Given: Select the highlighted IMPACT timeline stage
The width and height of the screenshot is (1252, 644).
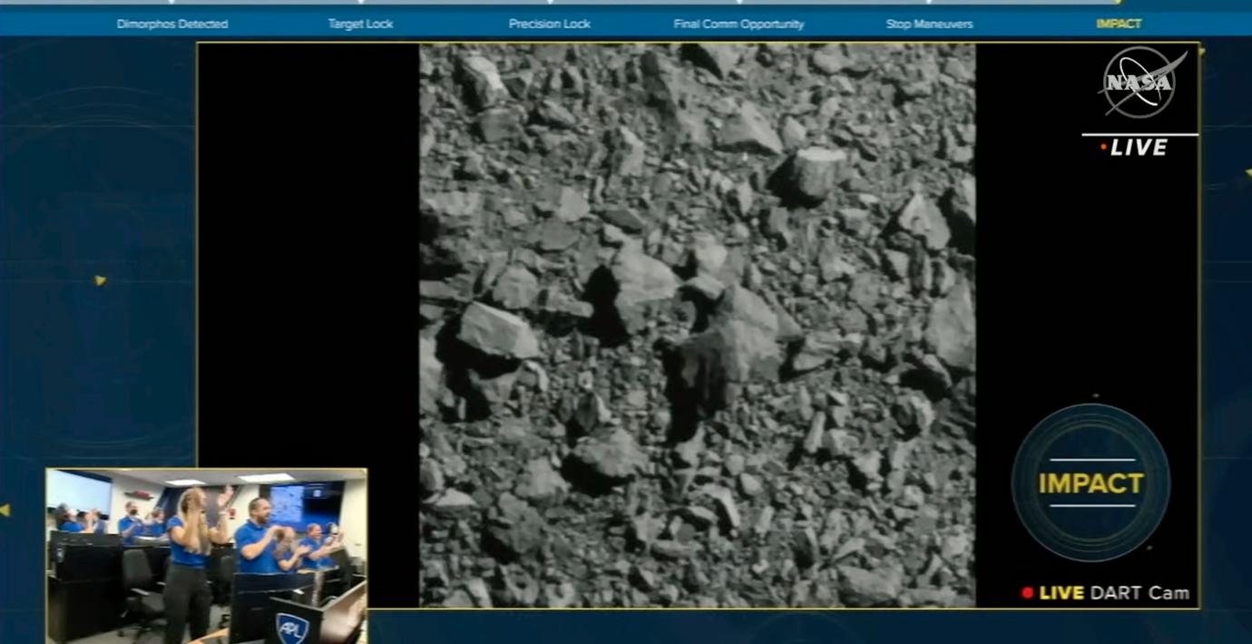Looking at the screenshot, I should coord(1119,24).
